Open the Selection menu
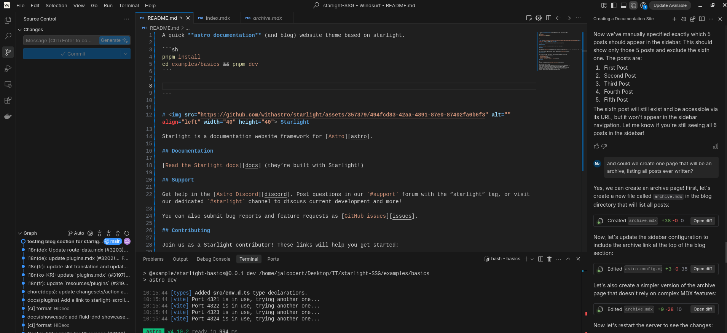The height and width of the screenshot is (333, 727). point(56,6)
